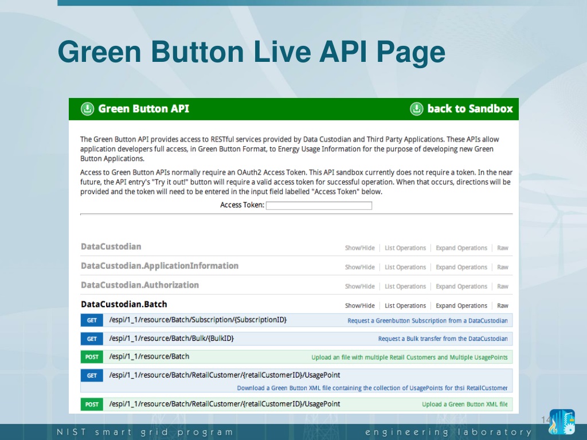Click 'Request a Bulk transfer from the DataCustodian'
The image size is (587, 440).
coord(443,339)
